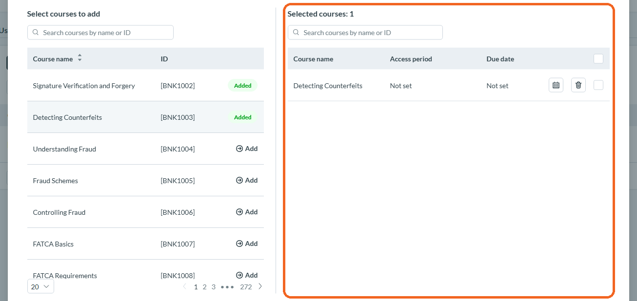Click the Due date column header

500,59
